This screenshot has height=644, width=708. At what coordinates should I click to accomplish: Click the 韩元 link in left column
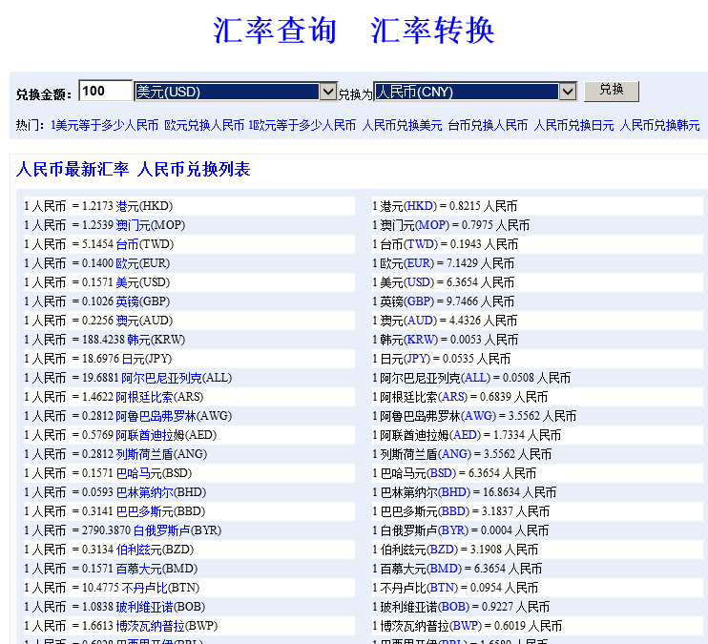point(138,340)
